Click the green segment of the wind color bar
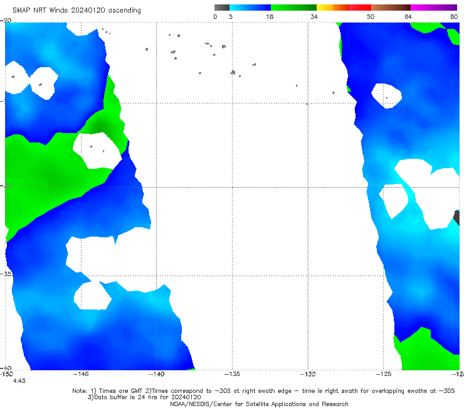The height and width of the screenshot is (408, 464). pos(293,8)
